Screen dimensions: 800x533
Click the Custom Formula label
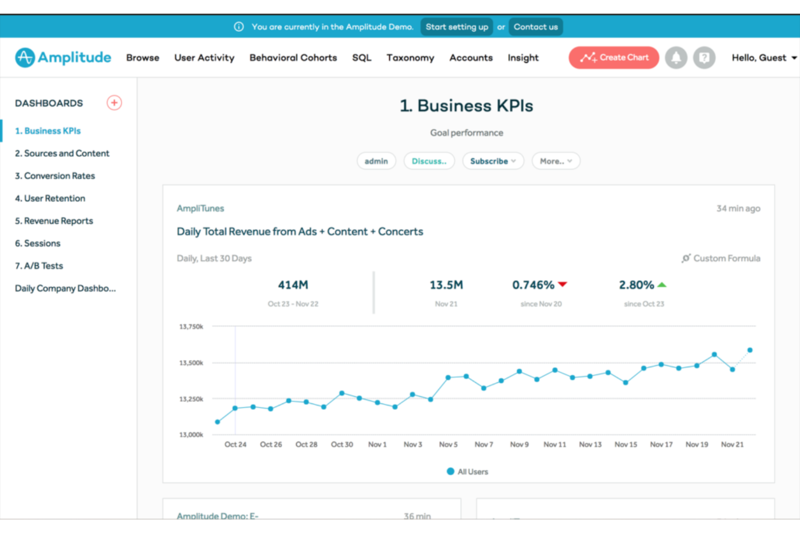(726, 258)
